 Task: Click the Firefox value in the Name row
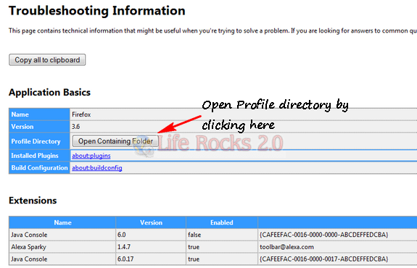coord(81,114)
